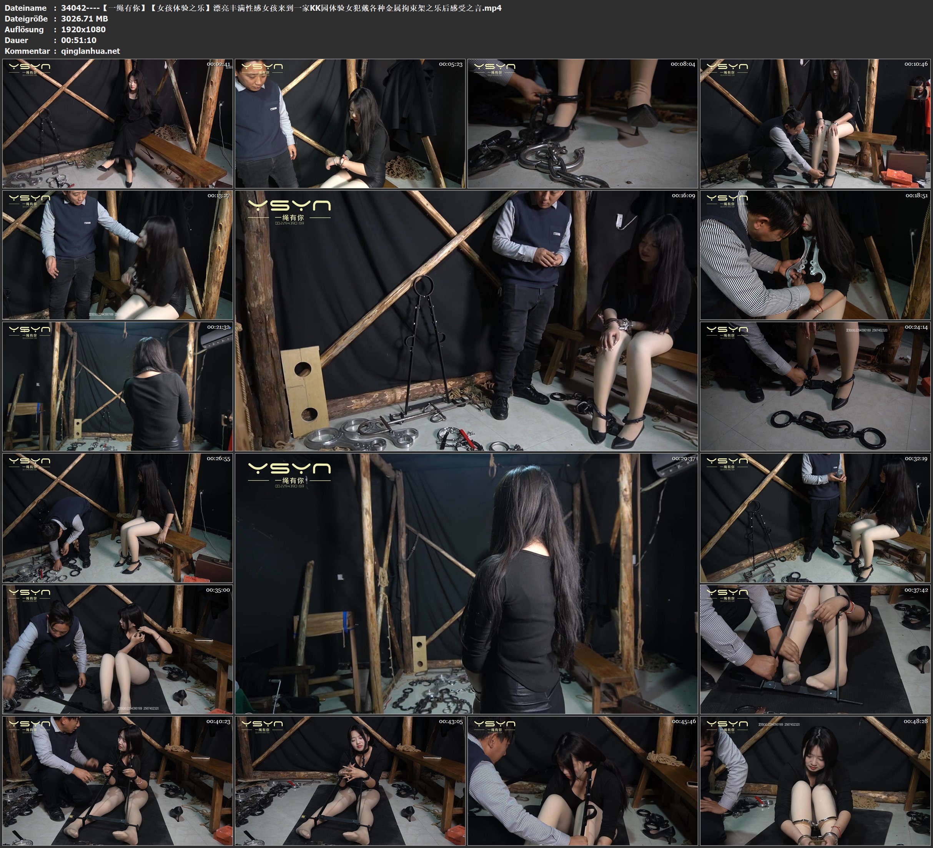Click the thumbnail timestamped 00:18:51

tap(815, 255)
